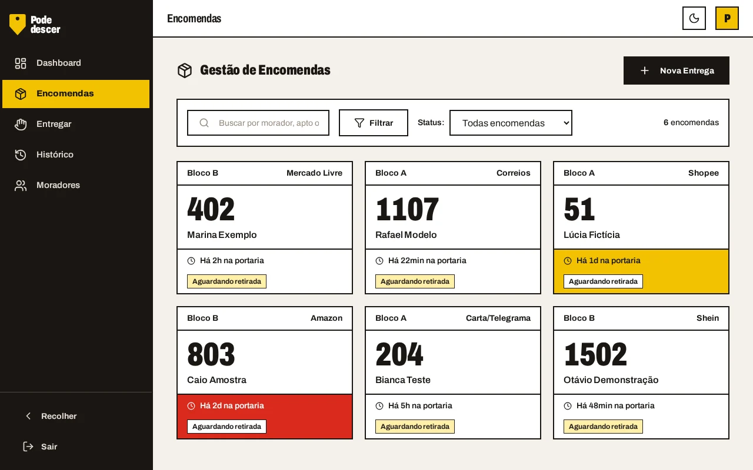Click the Histórico clock icon in sidebar

(x=21, y=155)
